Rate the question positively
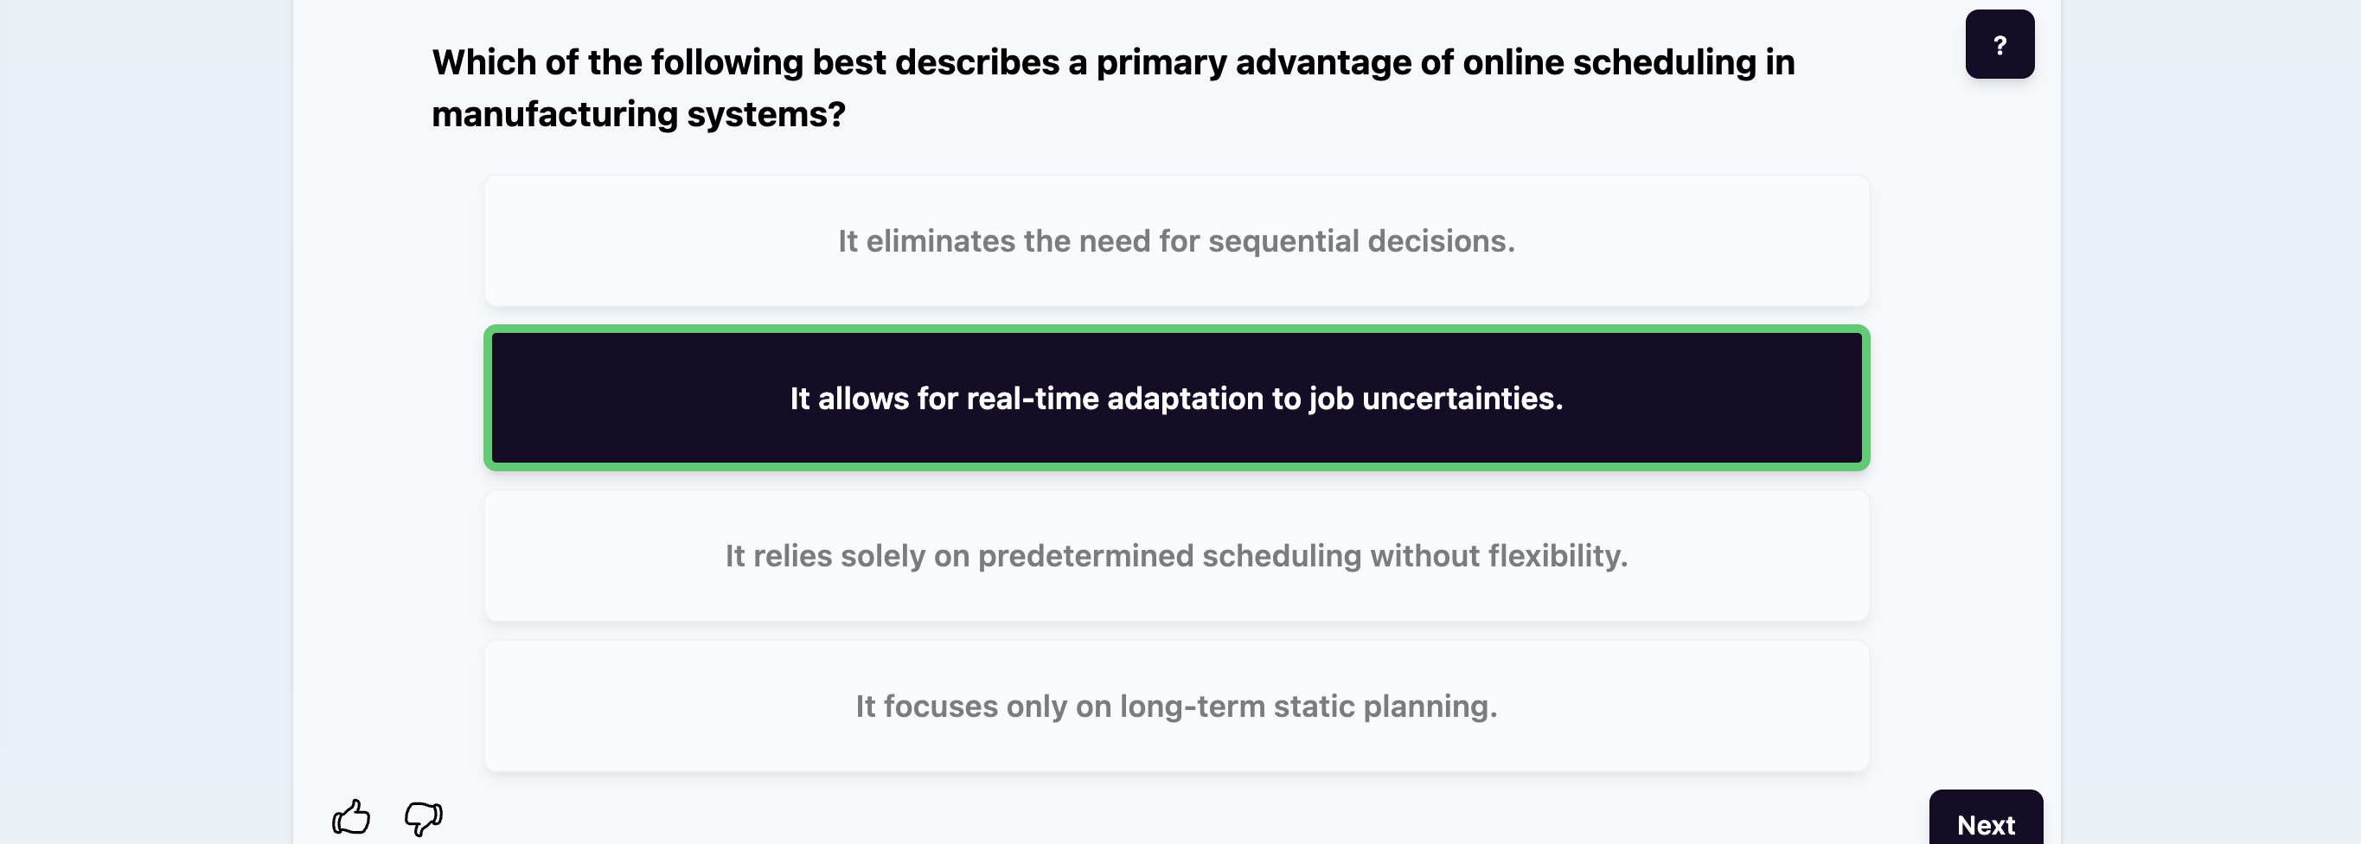 pyautogui.click(x=351, y=816)
